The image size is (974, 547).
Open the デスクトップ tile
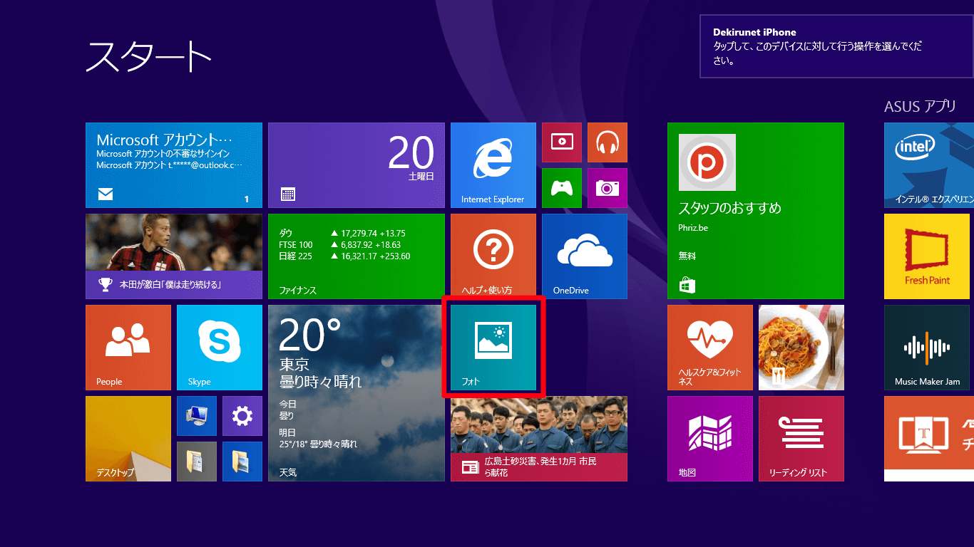[128, 439]
